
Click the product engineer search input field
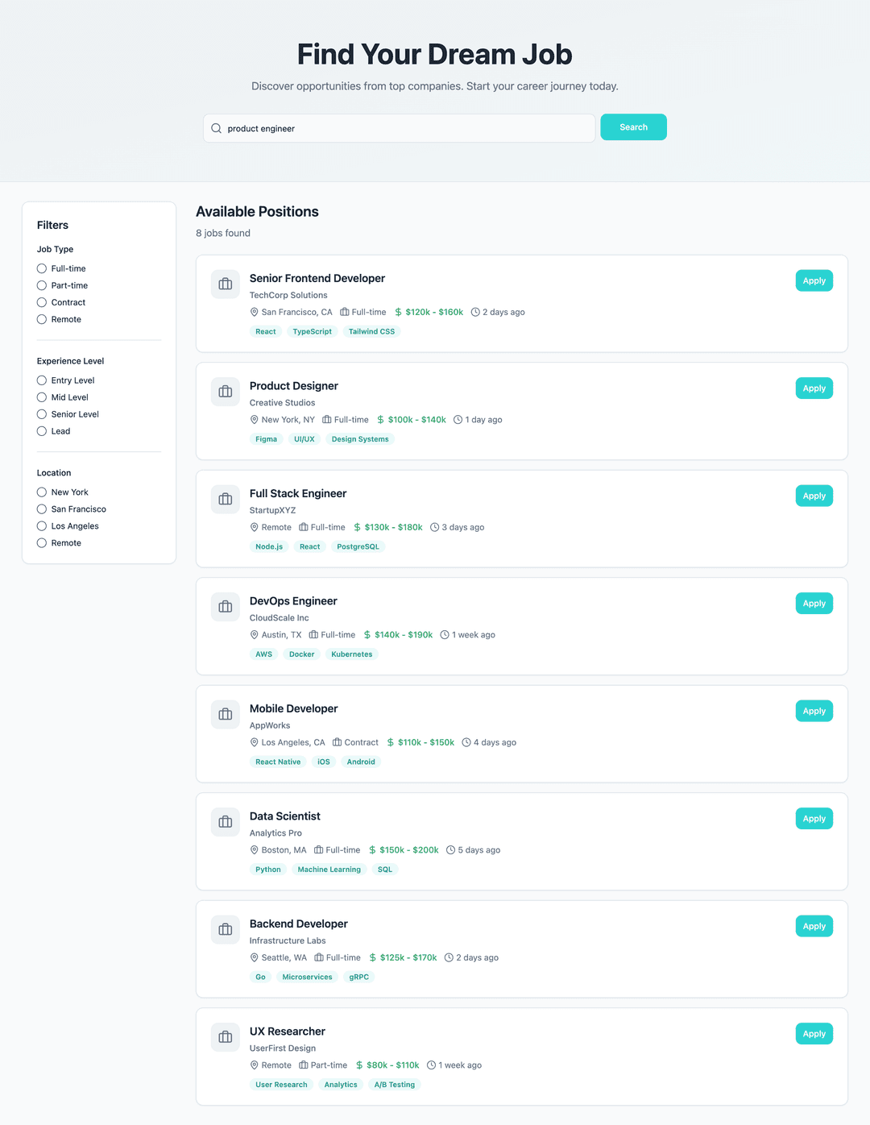point(399,128)
